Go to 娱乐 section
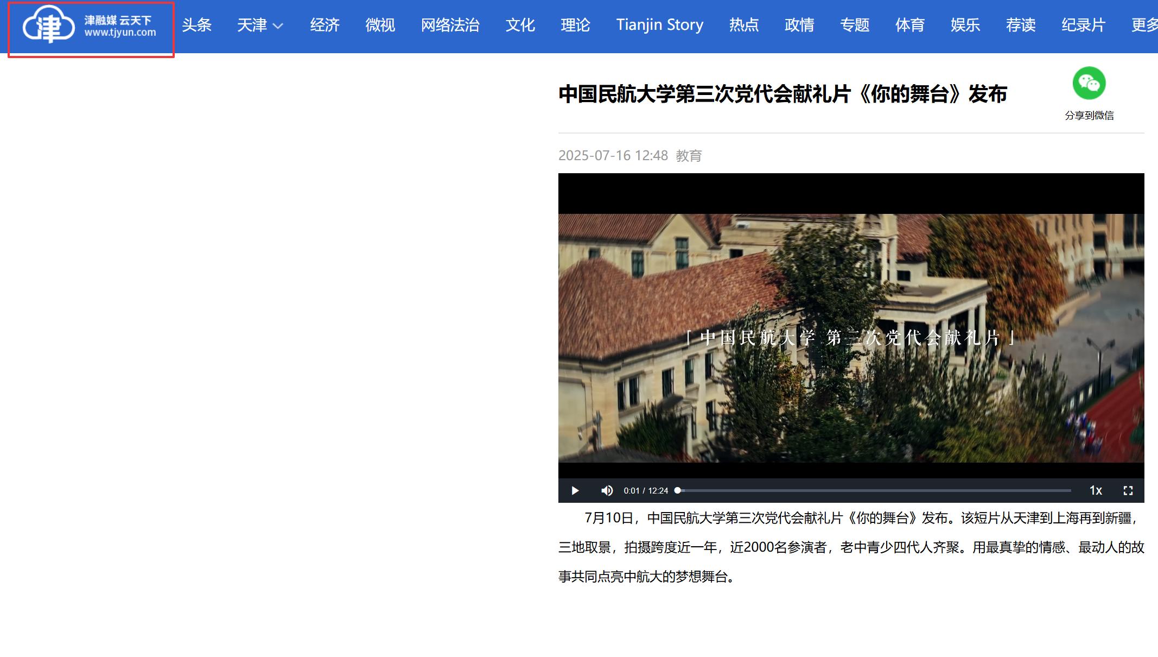The image size is (1158, 657). [965, 26]
